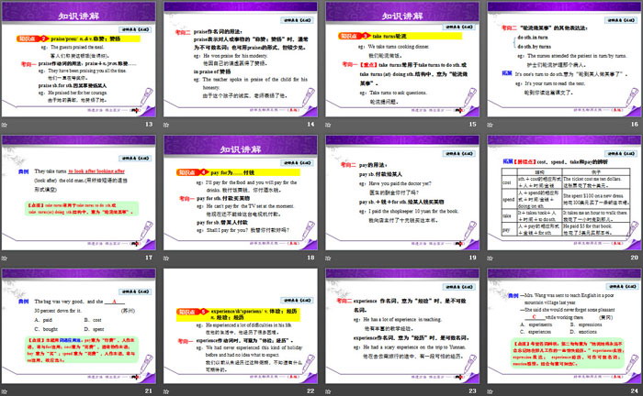The image size is (643, 396).
Task: Click the slide number 23 label
Action: [472, 391]
